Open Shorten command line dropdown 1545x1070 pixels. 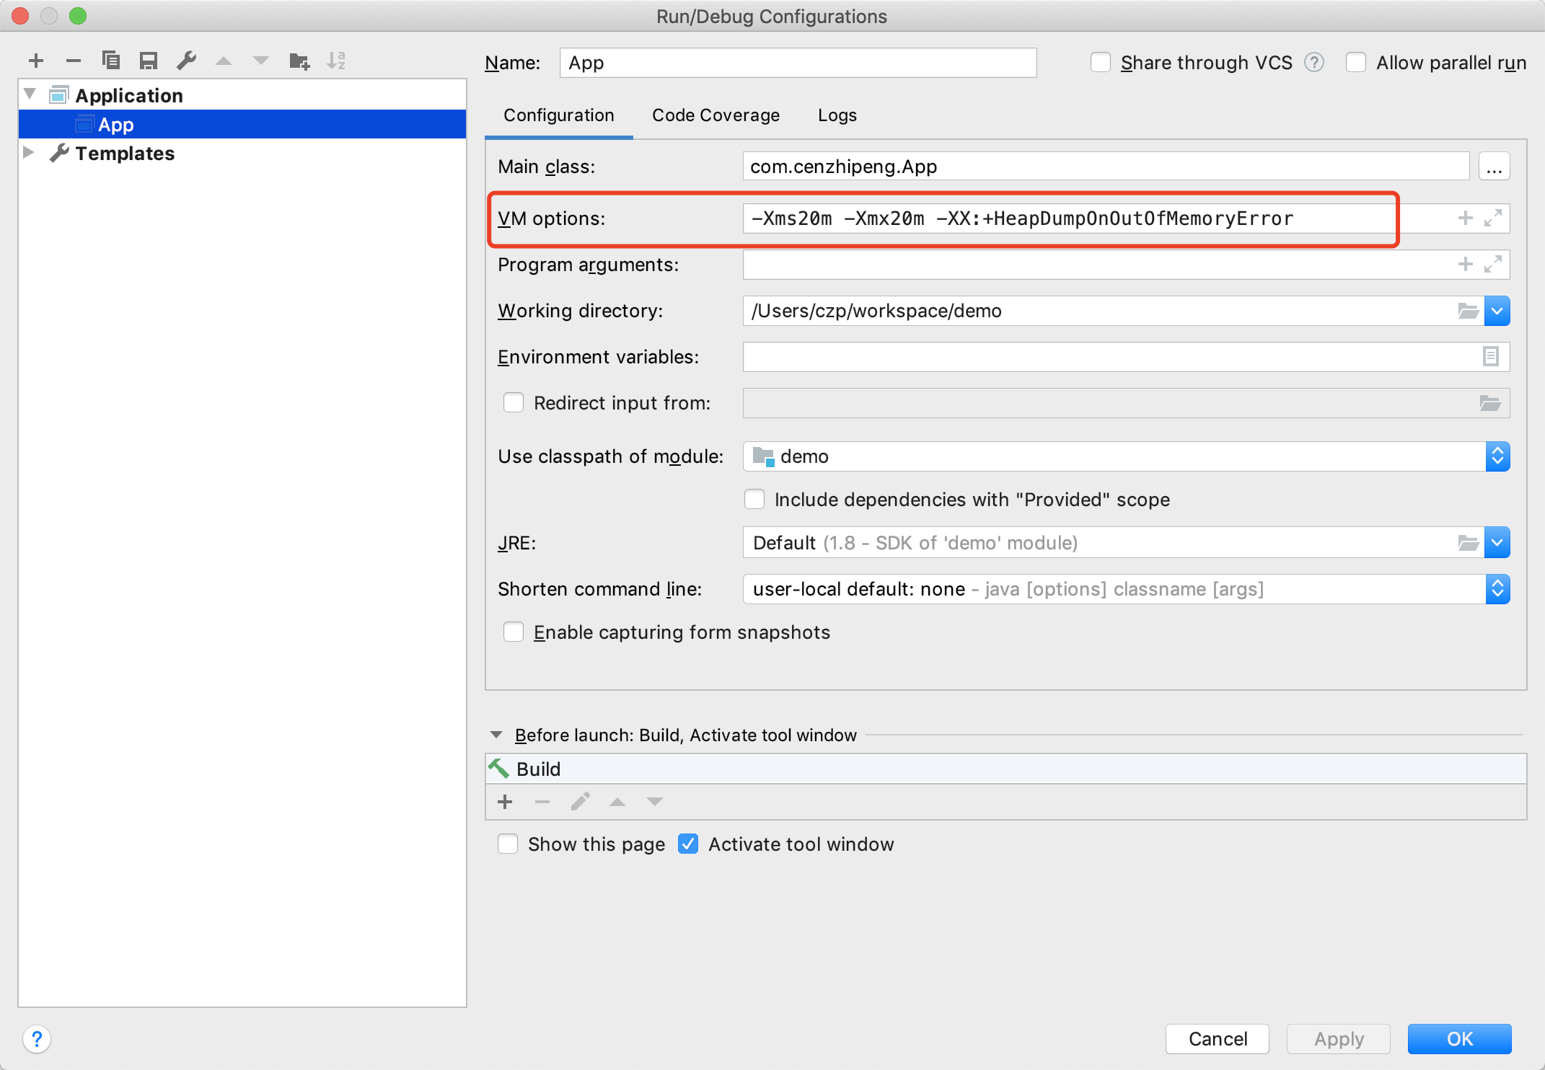1497,589
